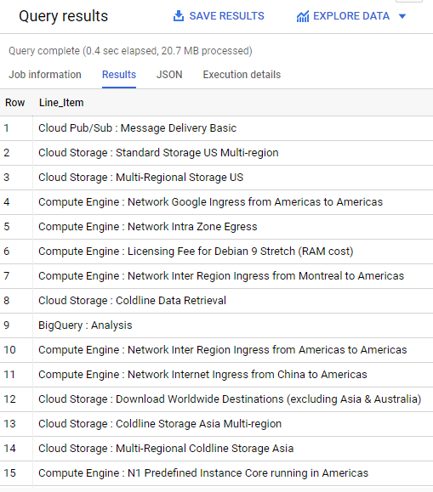The height and width of the screenshot is (492, 433).
Task: View the Execution details tab
Action: pyautogui.click(x=242, y=75)
